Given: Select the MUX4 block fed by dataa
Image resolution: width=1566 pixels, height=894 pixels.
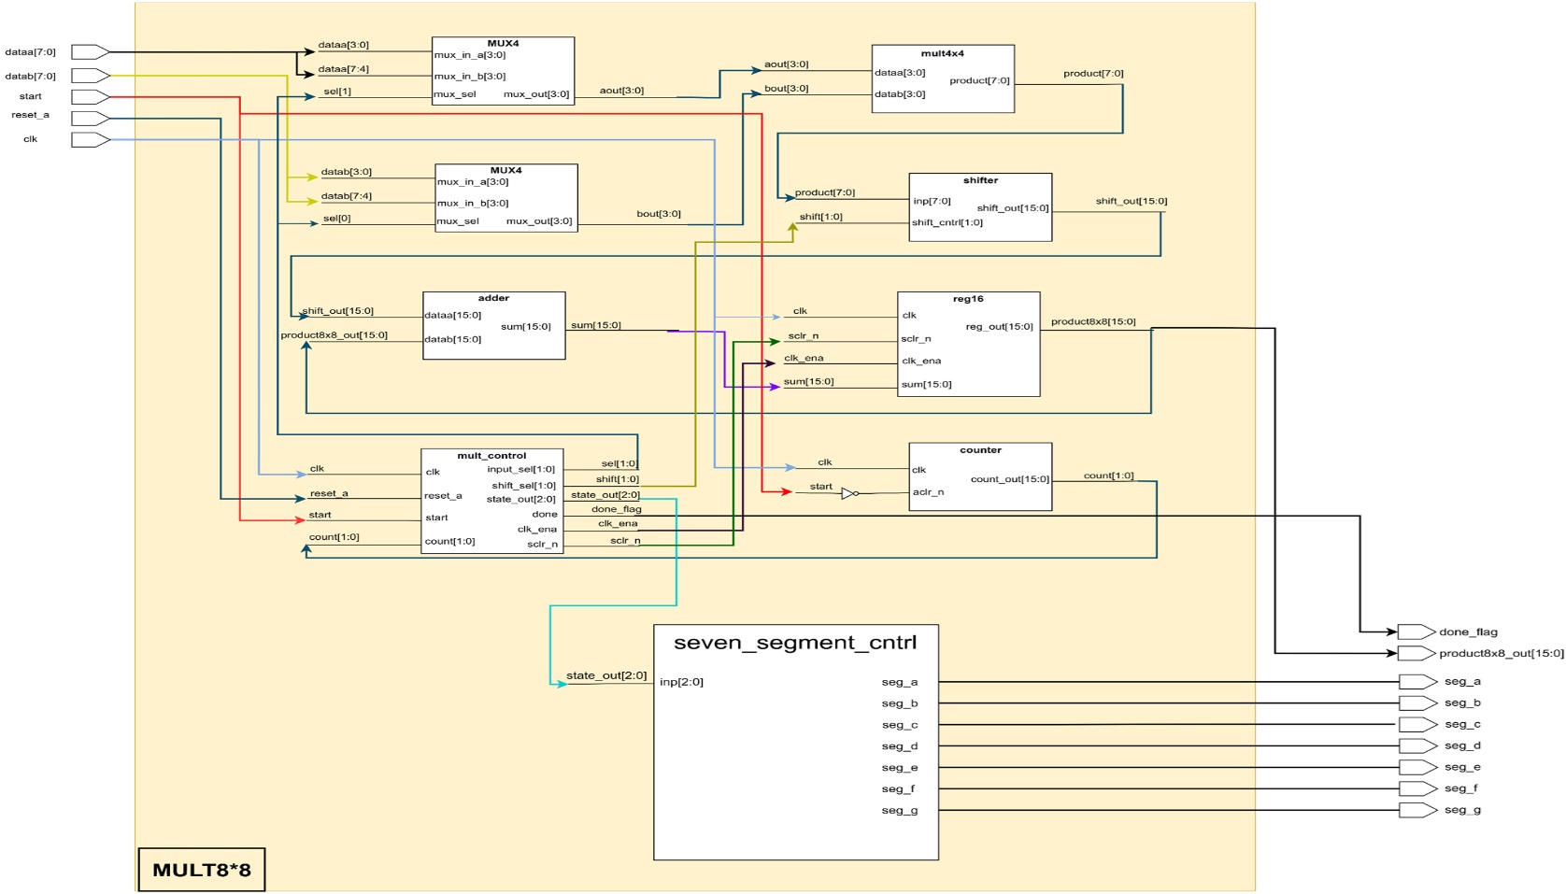Looking at the screenshot, I should click(x=503, y=71).
